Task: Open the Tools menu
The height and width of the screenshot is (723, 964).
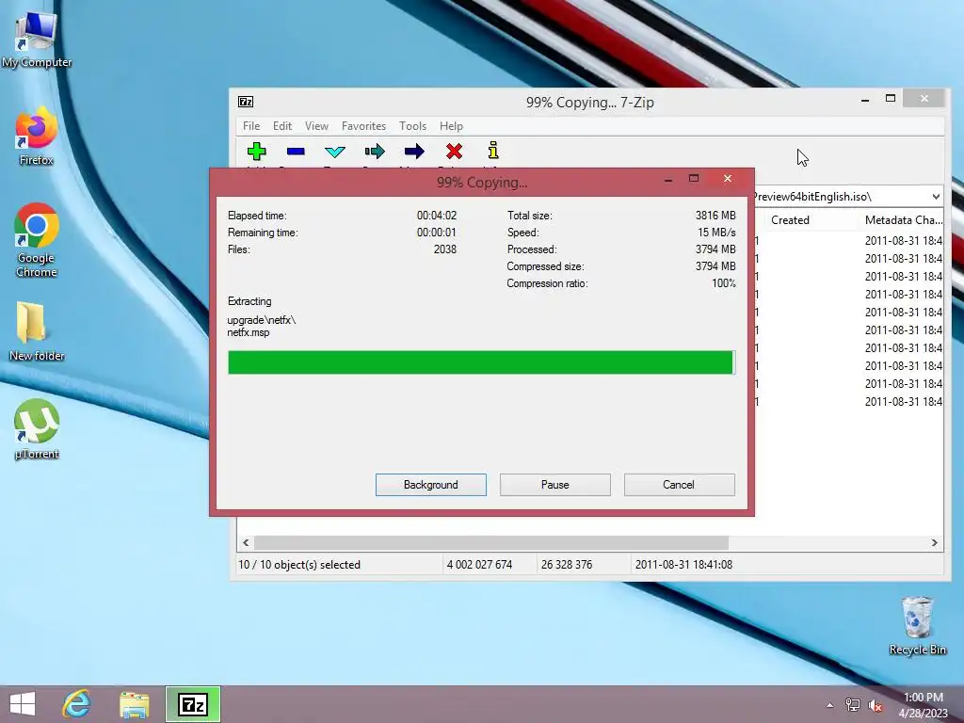Action: [x=412, y=126]
